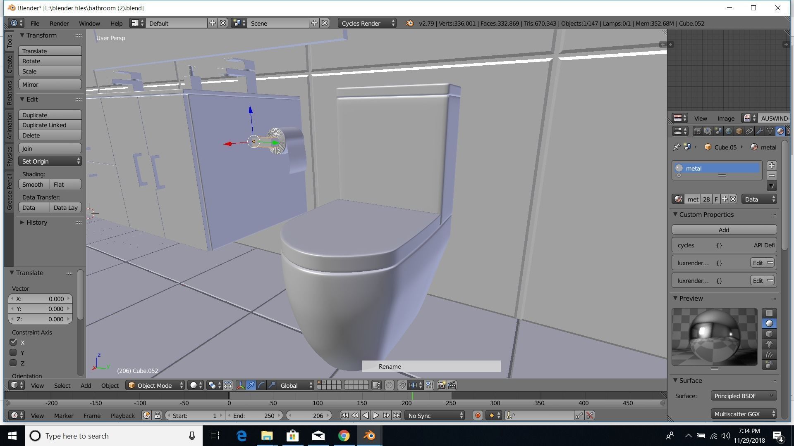This screenshot has height=446, width=794.
Task: Toggle lock time to other windows
Action: 158,415
